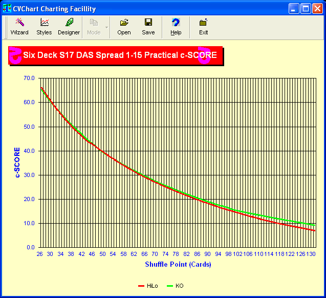Maximize the CVChart window
This screenshot has width=326, height=298.
(x=306, y=9)
